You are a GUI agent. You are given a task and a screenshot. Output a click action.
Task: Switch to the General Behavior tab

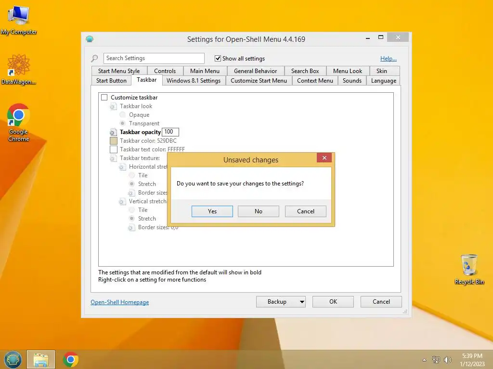pos(255,71)
